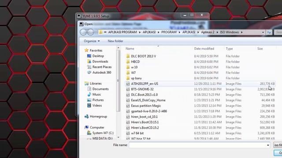This screenshot has width=282, height=158.
Task: Select the W7 folder icon
Action: pyautogui.click(x=128, y=73)
